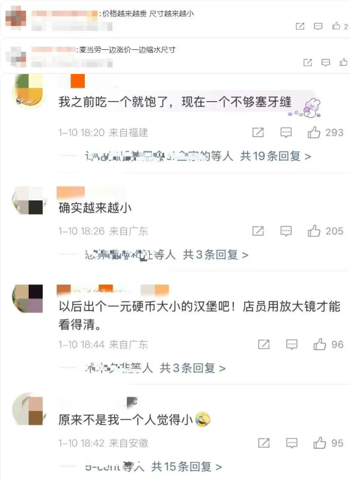
Task: Open avatar beside '确实越来越小' comment
Action: click(x=29, y=200)
